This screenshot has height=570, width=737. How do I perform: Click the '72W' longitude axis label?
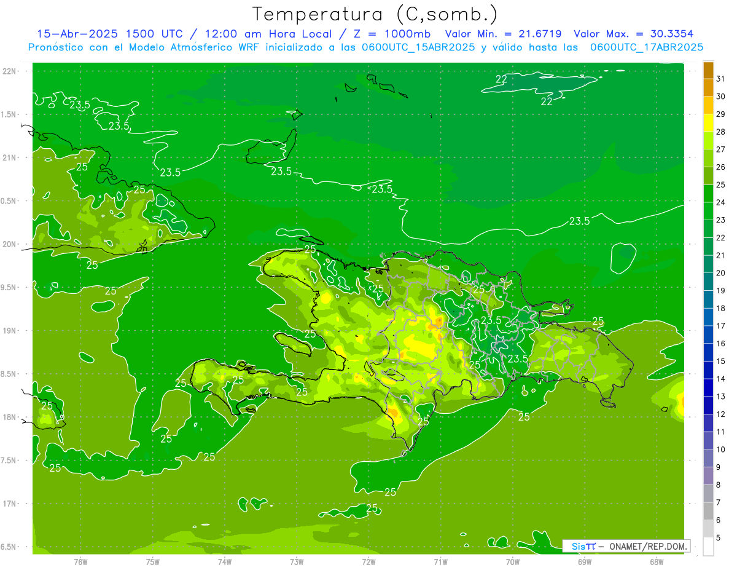tap(368, 561)
